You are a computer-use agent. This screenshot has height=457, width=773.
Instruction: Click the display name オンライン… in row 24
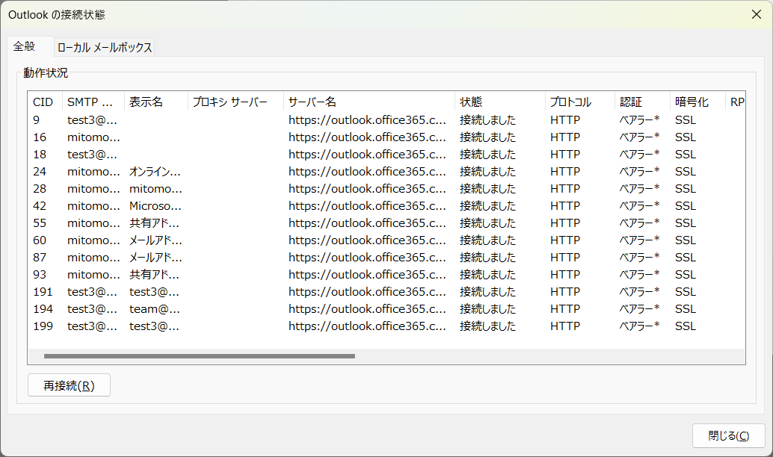coord(155,172)
